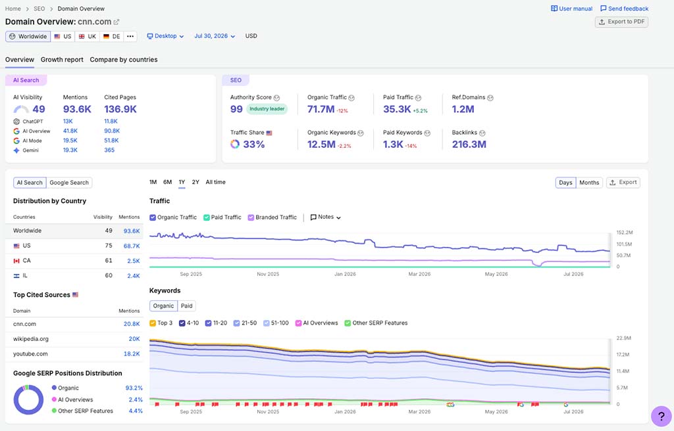
Task: Click the US flag next to Traffic Share
Action: [x=269, y=133]
